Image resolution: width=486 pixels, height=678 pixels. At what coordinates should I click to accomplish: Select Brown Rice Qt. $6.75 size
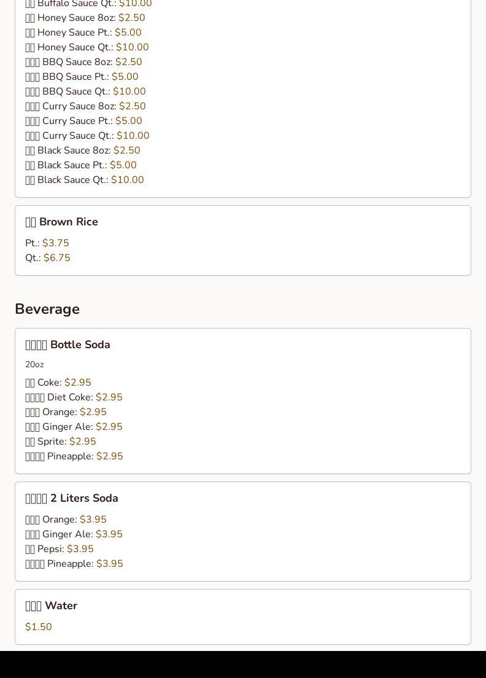pyautogui.click(x=48, y=258)
